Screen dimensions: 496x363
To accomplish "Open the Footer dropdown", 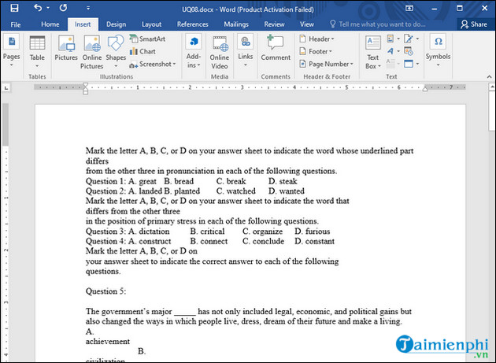I will [x=316, y=51].
